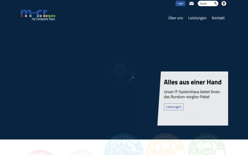This screenshot has width=248, height=155.
Task: Open the Leistungen navigation menu item
Action: coord(197,18)
